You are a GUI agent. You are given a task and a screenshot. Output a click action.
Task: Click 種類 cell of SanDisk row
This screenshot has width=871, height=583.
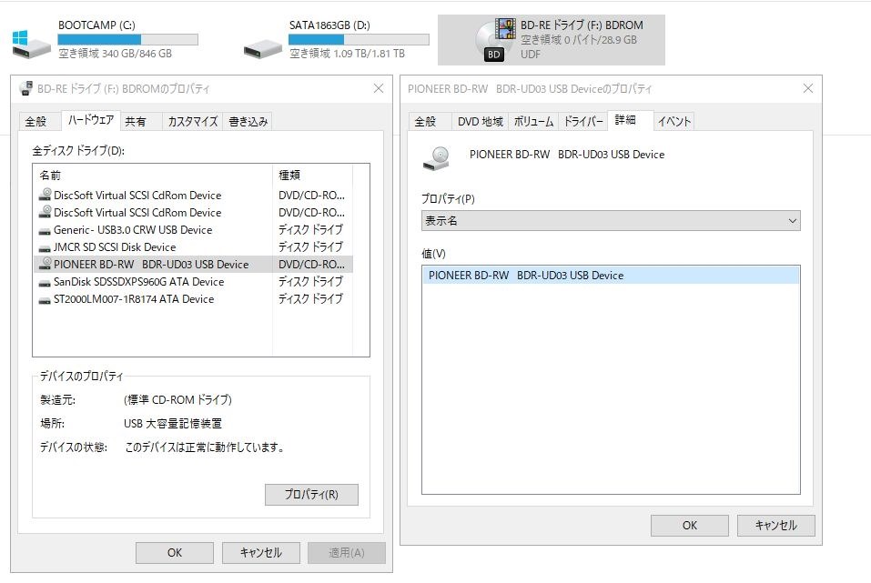pos(310,282)
